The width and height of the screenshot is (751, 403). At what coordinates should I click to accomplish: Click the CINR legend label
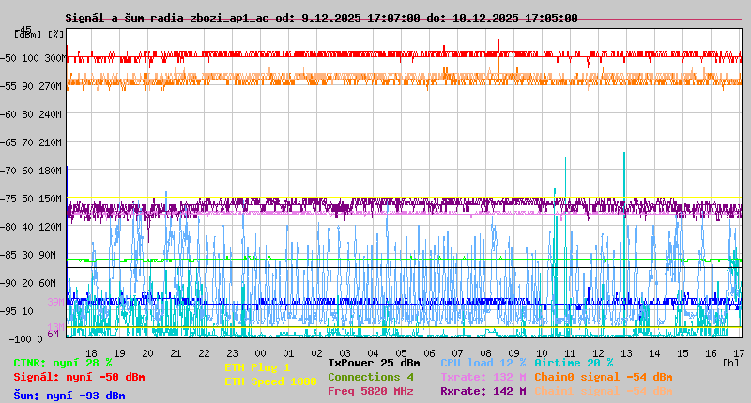coord(63,363)
